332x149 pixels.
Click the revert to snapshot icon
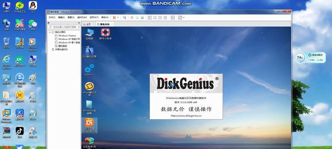pyautogui.click(x=137, y=18)
